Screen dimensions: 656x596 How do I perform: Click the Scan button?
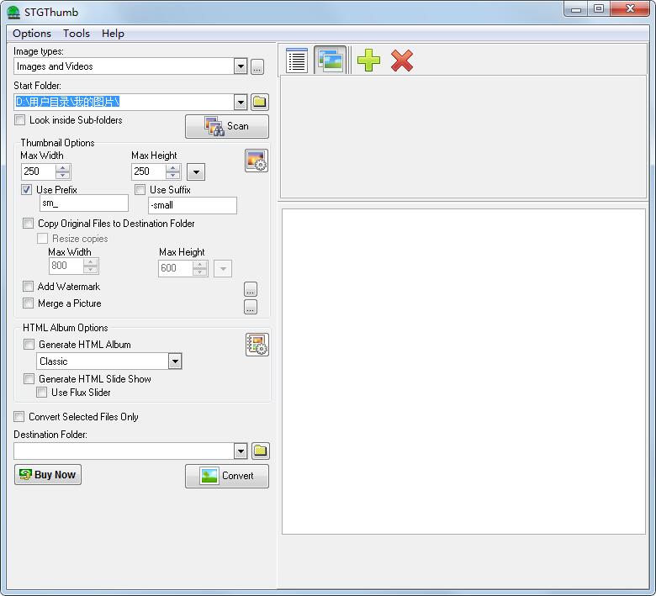point(227,126)
